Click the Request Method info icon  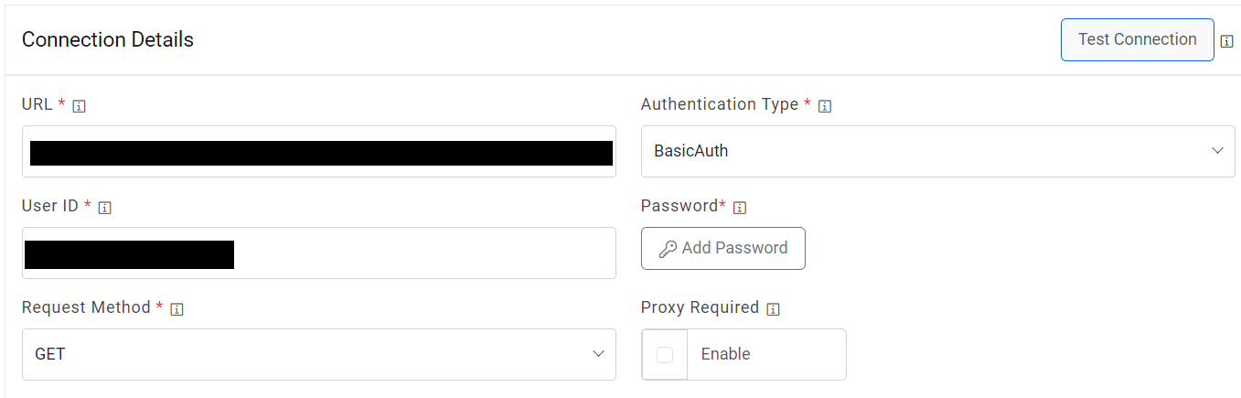(x=177, y=309)
